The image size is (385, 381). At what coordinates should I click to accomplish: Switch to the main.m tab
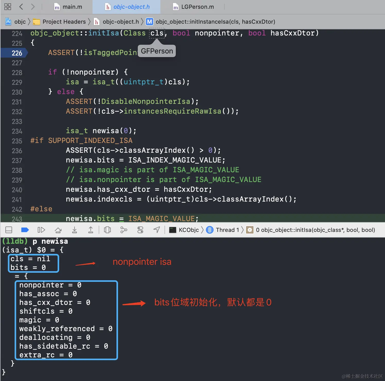click(68, 7)
